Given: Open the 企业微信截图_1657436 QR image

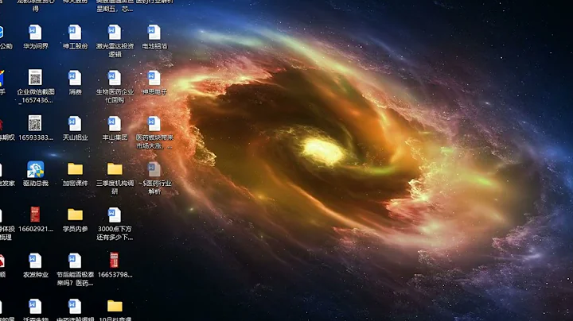Looking at the screenshot, I should 36,78.
